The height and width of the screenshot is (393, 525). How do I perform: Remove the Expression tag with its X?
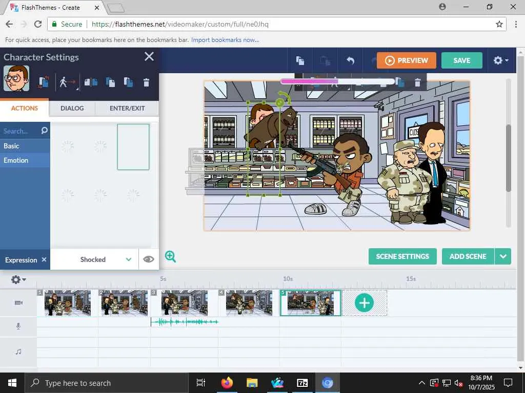(44, 259)
